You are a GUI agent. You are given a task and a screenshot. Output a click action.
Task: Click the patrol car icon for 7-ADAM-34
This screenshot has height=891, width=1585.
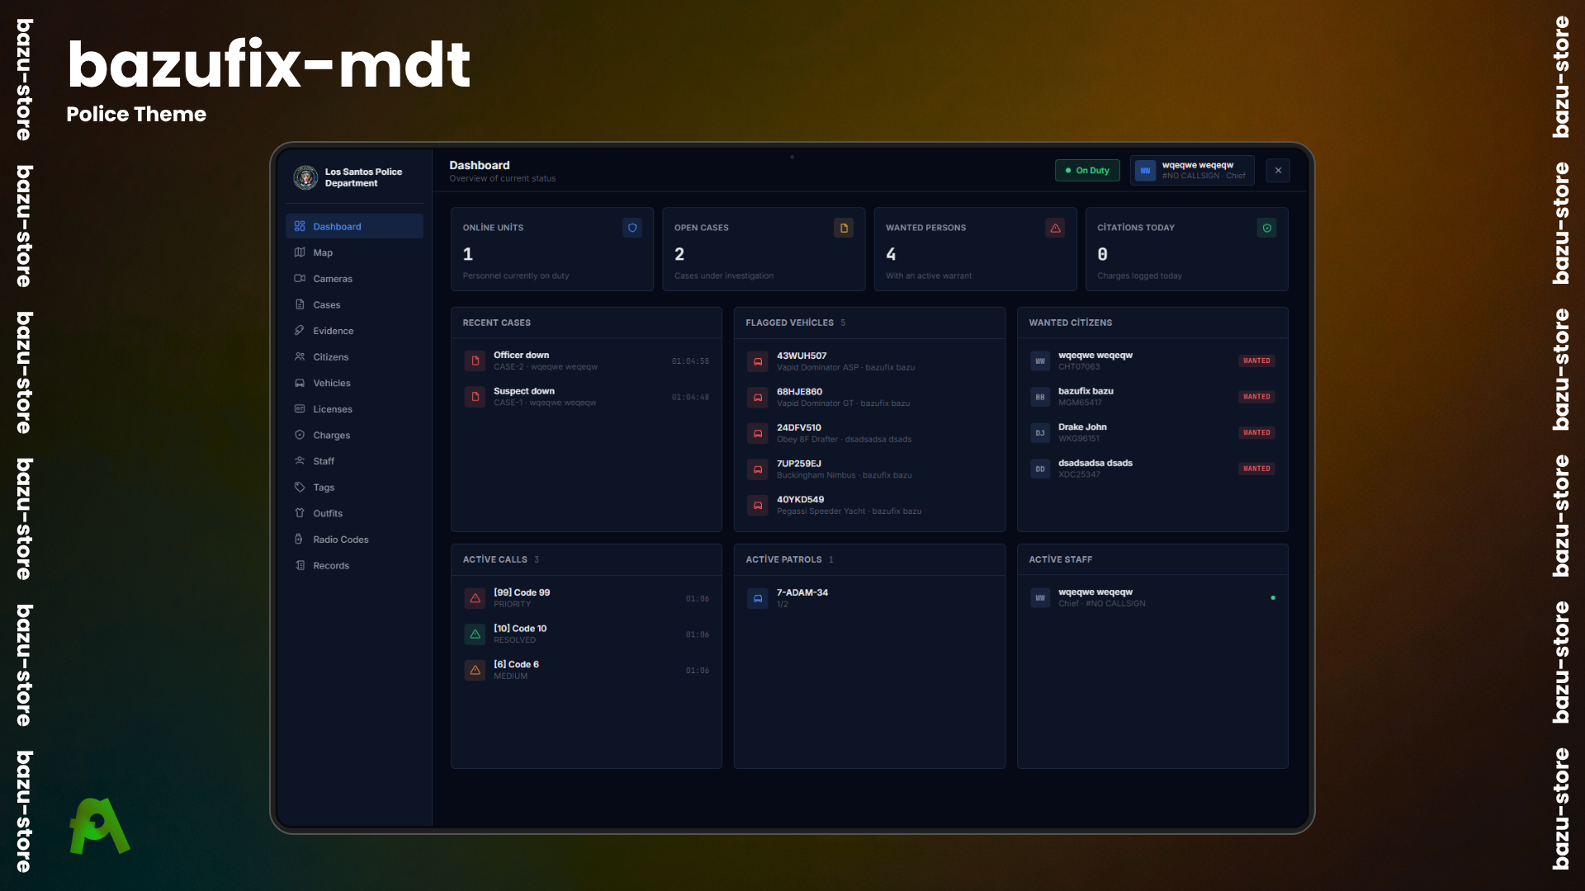758,598
